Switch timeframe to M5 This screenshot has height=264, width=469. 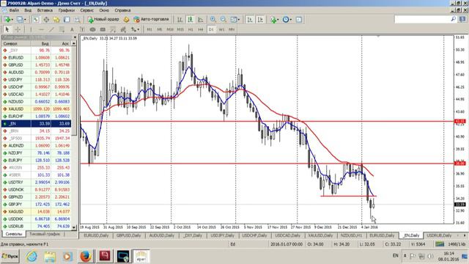(160, 29)
